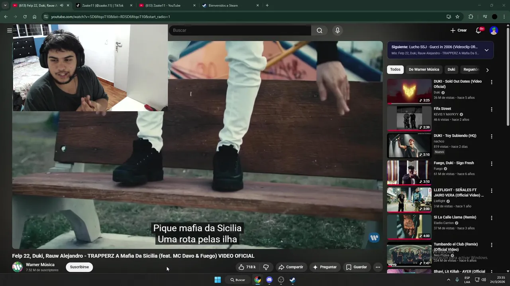
Task: Open Si La Calle Llama (Remix) video
Action: [409, 227]
